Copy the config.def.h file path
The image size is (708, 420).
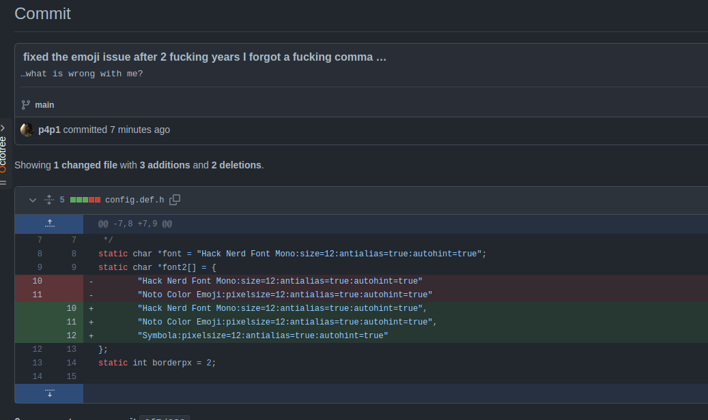[x=175, y=200]
